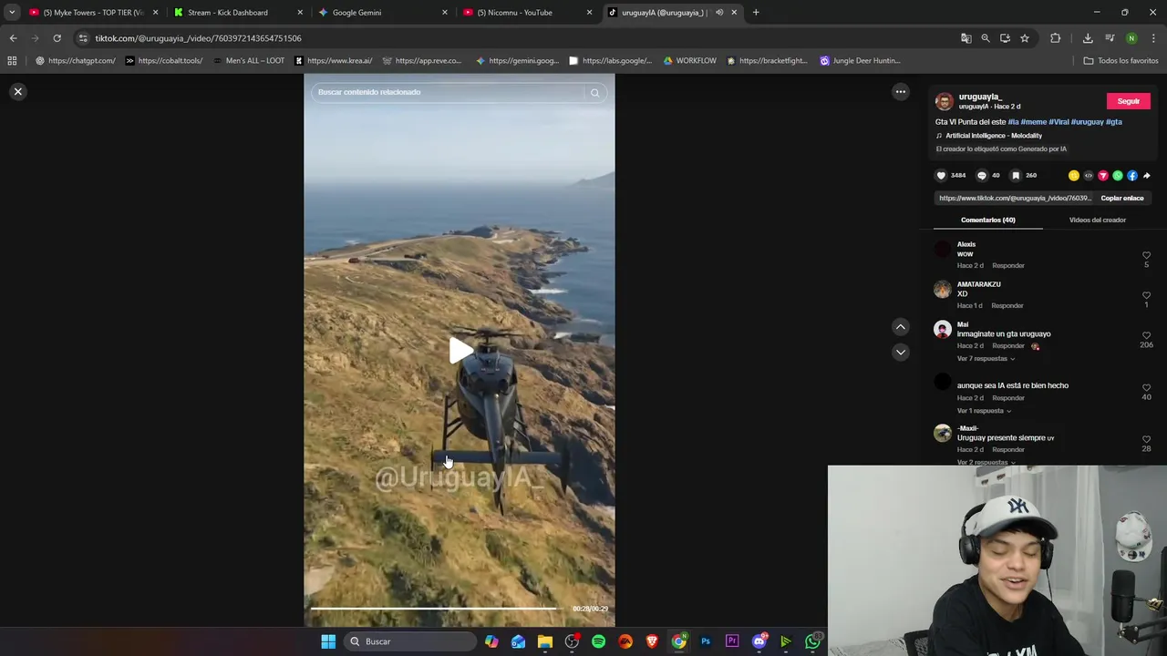Open Artificial Intelligence - Melodality sound link
Viewport: 1167px width, 656px height.
coord(993,136)
